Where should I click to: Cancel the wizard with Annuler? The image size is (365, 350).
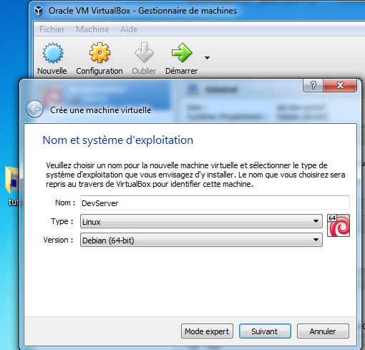click(x=323, y=331)
